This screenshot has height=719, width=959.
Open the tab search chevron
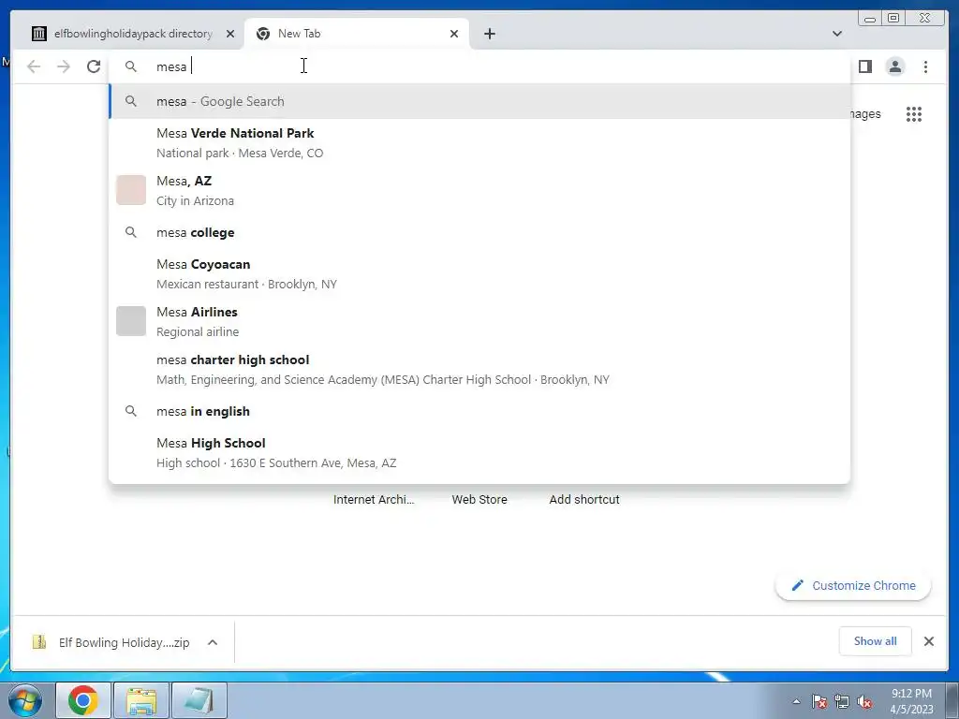(x=837, y=34)
